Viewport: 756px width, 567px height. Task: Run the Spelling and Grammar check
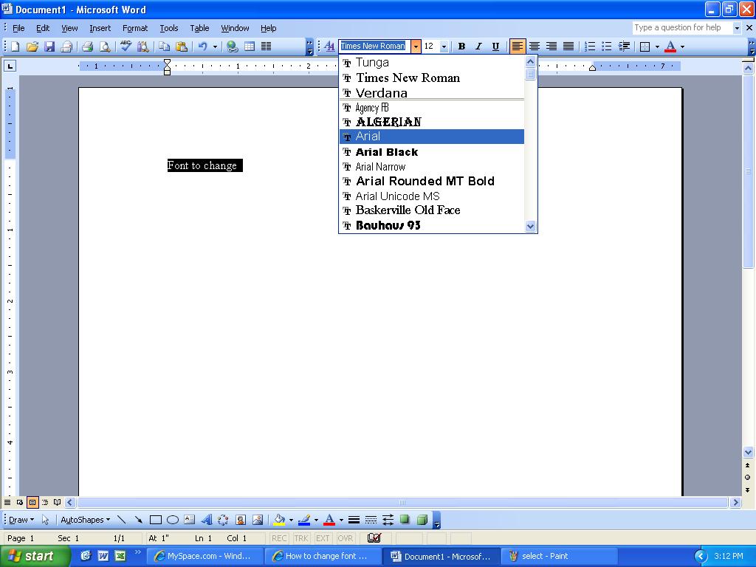point(126,47)
